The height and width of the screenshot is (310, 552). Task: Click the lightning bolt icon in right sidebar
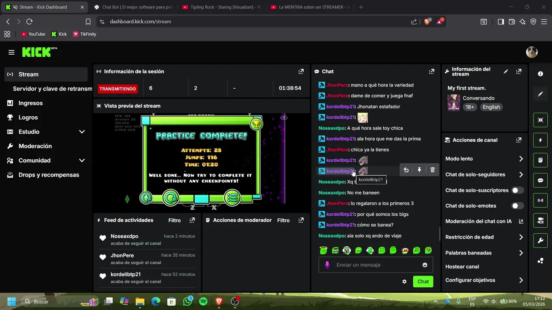tap(540, 140)
